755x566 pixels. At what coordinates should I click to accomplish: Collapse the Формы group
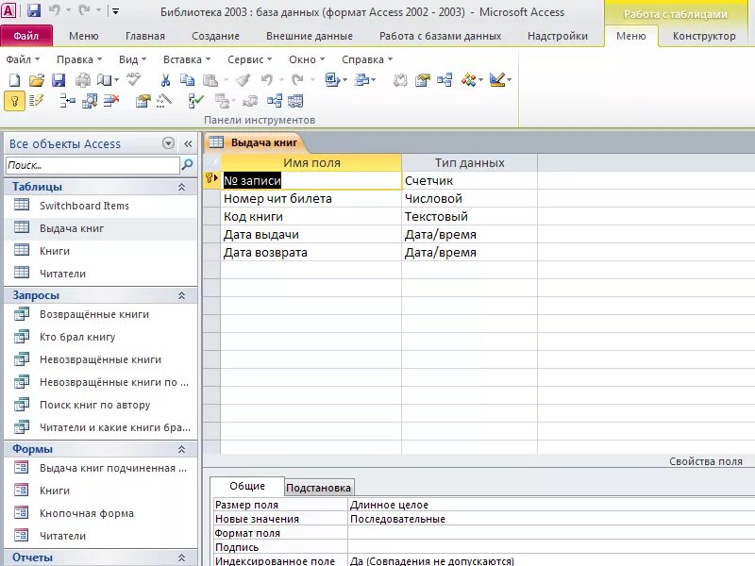pos(181,449)
